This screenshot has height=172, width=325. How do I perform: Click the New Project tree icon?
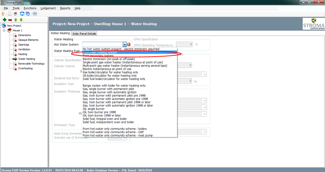coord(4,25)
